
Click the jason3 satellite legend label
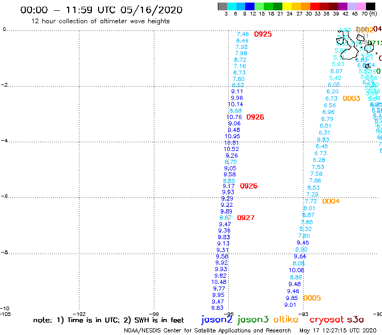click(253, 320)
